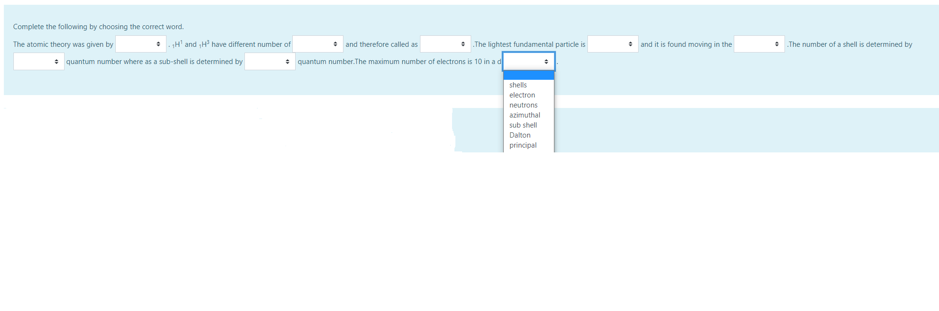The width and height of the screenshot is (939, 311).
Task: Pick 'sub shell' from the dropdown list
Action: 529,125
